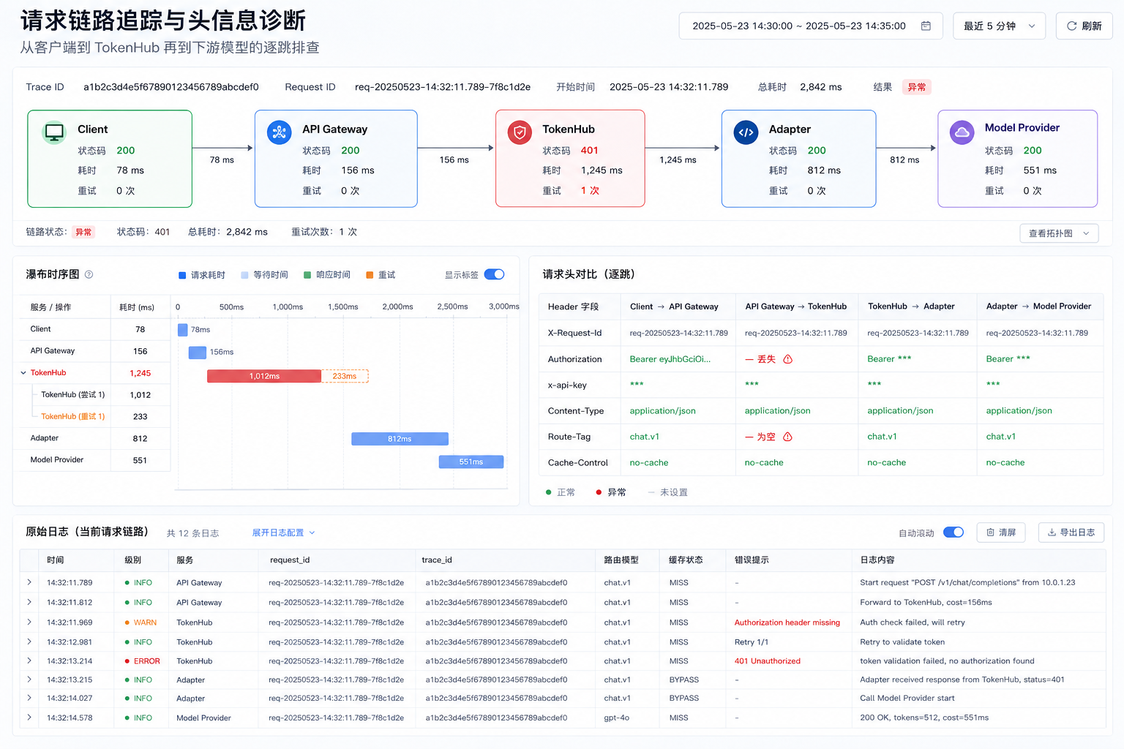Click the TokenHub → Adapter column header
Screen dimensions: 1124x749
pyautogui.click(x=911, y=306)
